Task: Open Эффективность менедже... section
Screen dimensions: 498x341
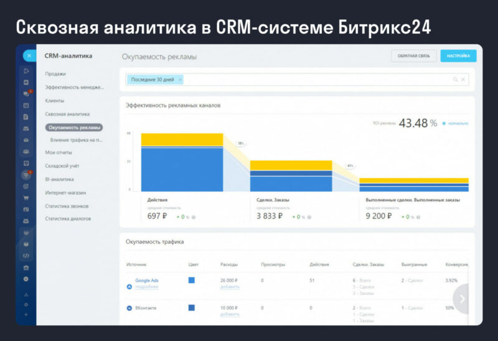Action: click(74, 87)
